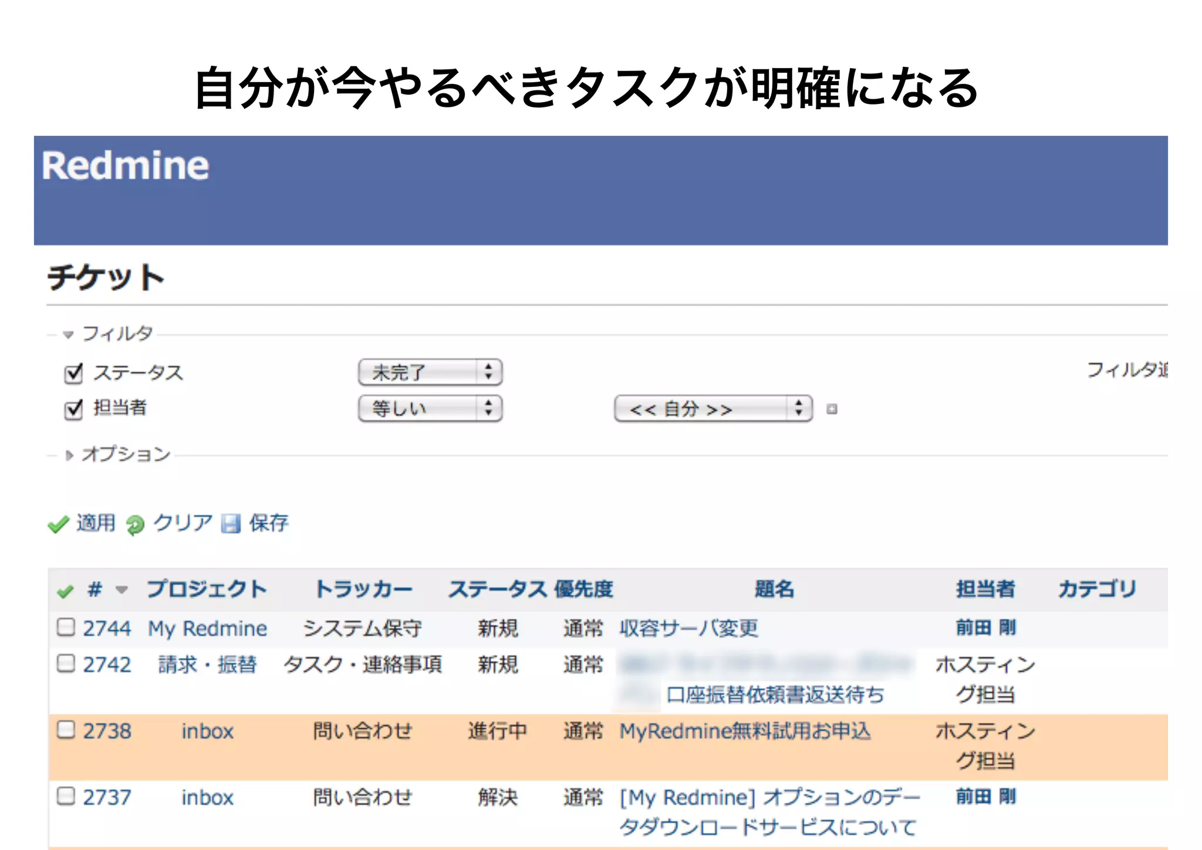Open ticket number 2742
The height and width of the screenshot is (850, 1202).
click(107, 665)
